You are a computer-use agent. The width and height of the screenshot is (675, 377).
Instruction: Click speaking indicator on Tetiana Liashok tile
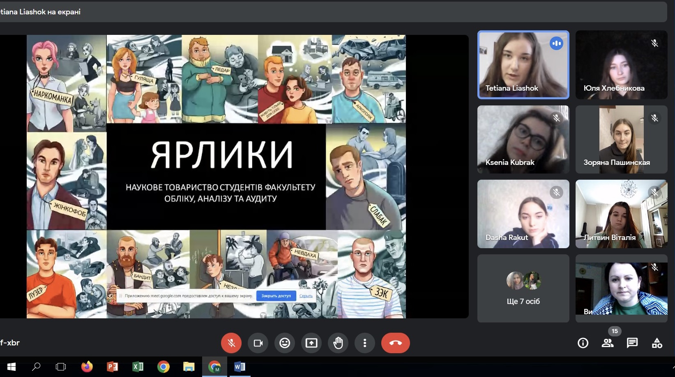[556, 43]
